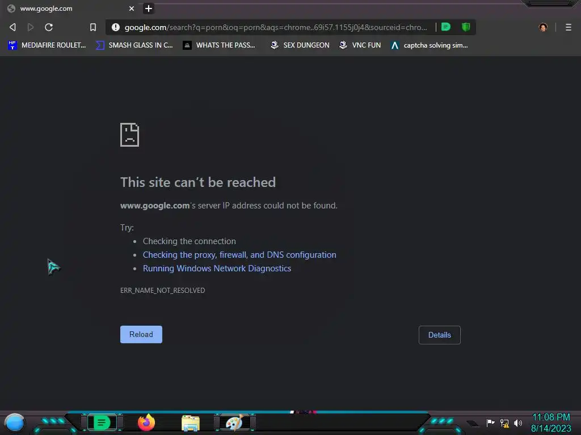Image resolution: width=581 pixels, height=435 pixels.
Task: Go back with the browser back arrow
Action: pos(12,27)
